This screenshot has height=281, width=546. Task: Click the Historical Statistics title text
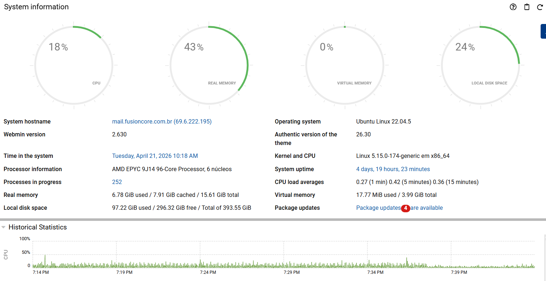point(37,227)
